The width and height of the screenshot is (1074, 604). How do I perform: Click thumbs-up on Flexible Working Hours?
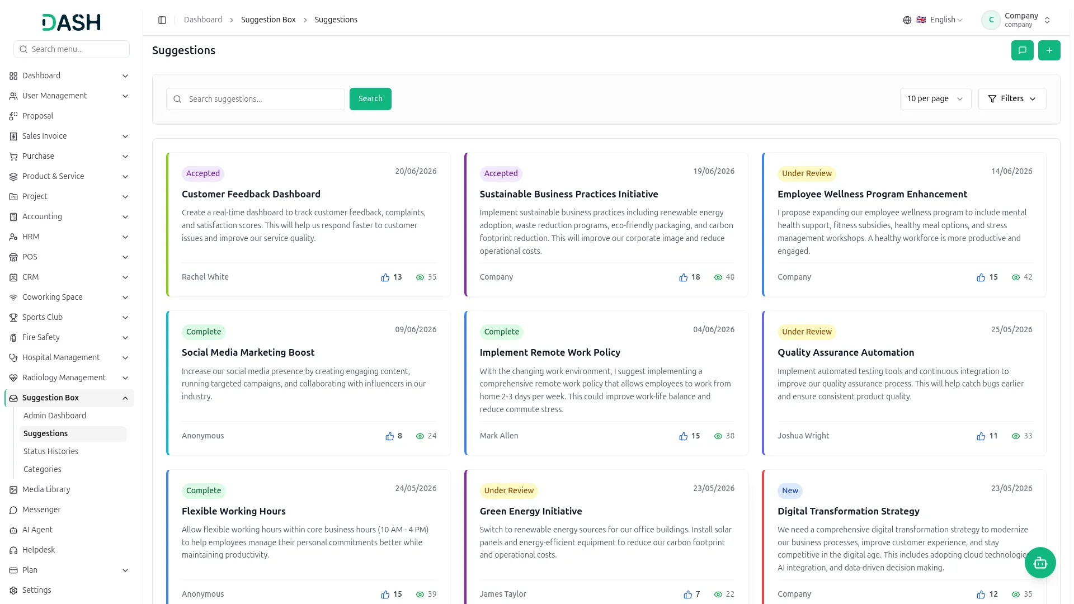click(385, 594)
